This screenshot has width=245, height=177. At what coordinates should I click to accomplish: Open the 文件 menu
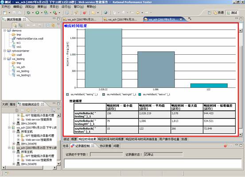coord(6,7)
